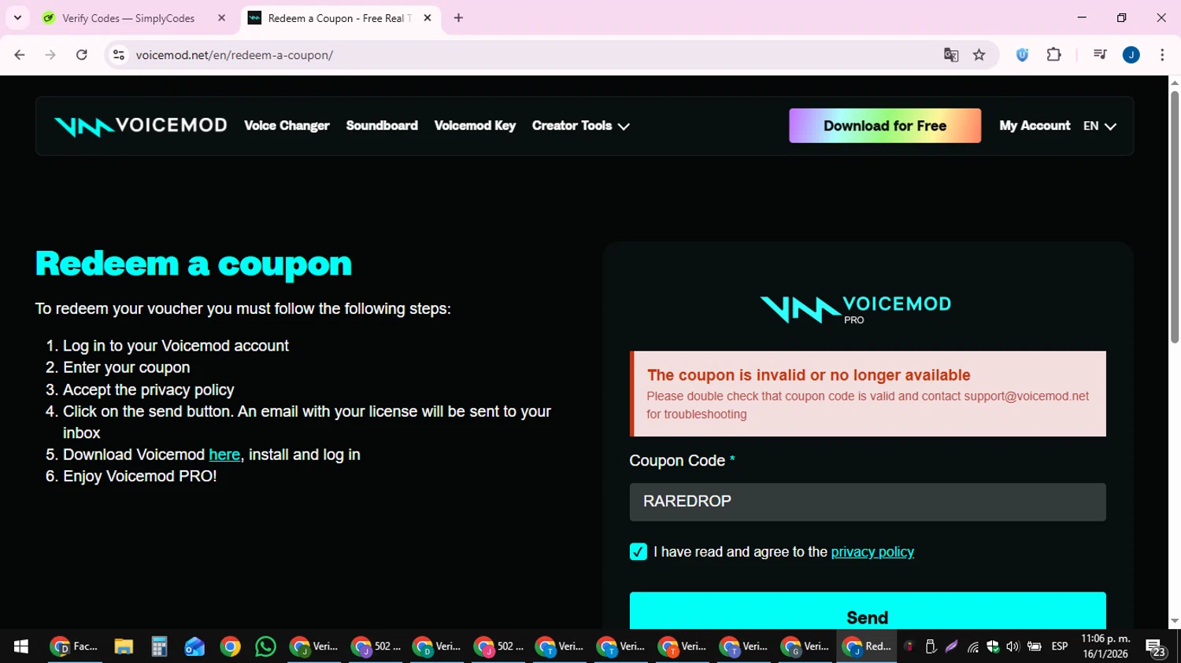Click the Voicemod logo in the navigation bar
This screenshot has width=1181, height=663.
tap(141, 126)
